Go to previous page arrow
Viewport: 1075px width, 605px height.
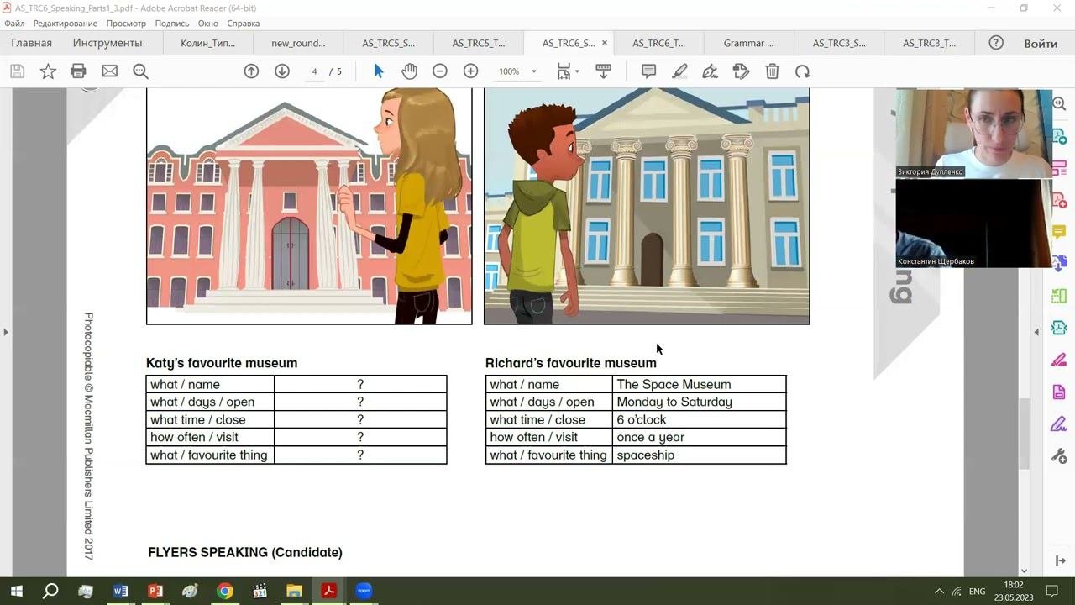(x=251, y=71)
